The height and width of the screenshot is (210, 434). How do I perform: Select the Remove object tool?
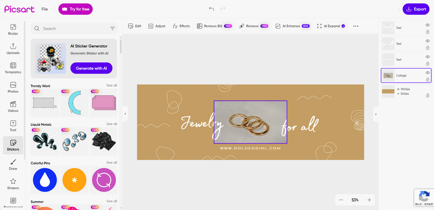point(254,26)
